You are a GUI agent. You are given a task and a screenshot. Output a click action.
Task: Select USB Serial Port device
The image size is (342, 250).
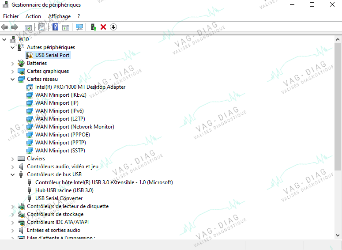[x=53, y=55]
